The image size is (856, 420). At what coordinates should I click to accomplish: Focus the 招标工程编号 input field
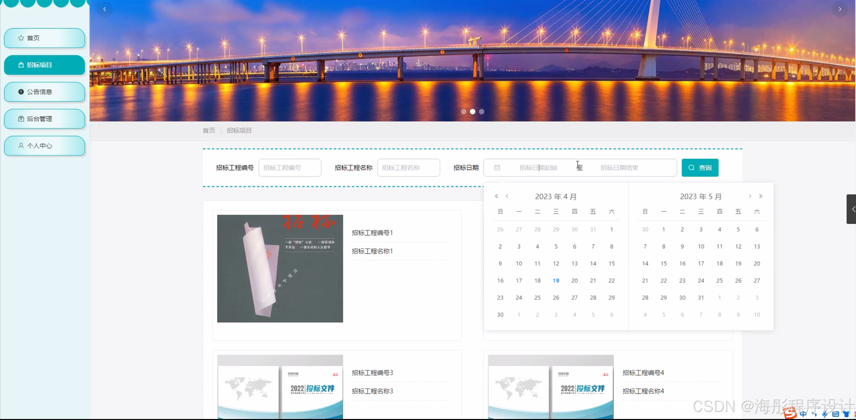click(289, 168)
